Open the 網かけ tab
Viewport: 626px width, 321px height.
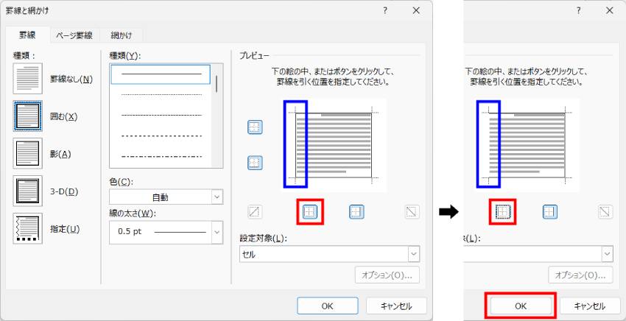click(x=122, y=35)
